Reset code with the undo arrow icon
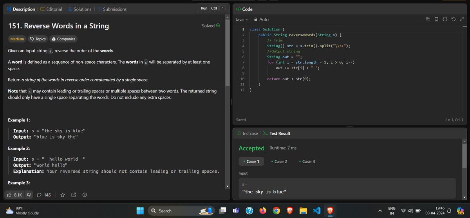The image size is (470, 218). click(454, 19)
